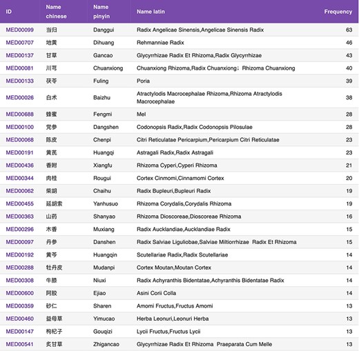Open the MED00068 herb link

coord(20,140)
